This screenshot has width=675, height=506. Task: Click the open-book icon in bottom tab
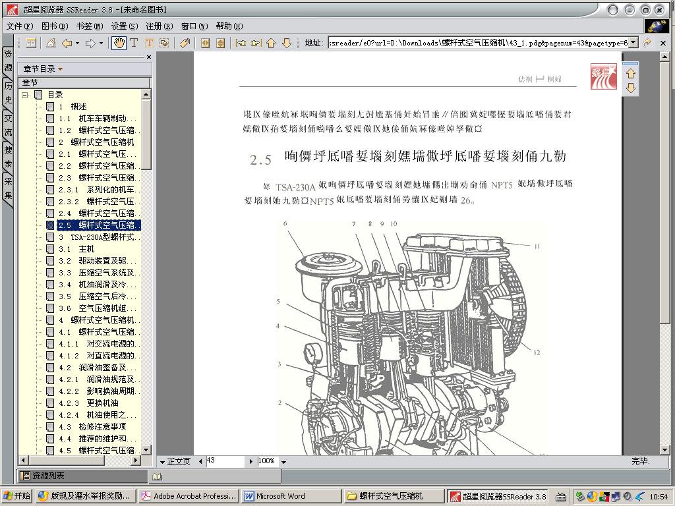[157, 476]
